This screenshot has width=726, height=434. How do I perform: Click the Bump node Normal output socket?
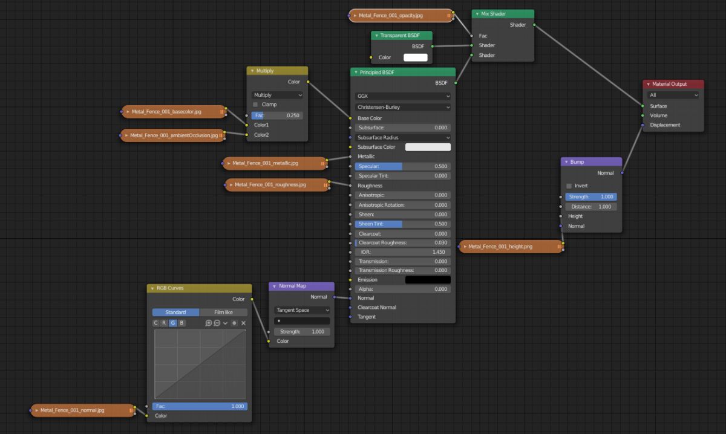click(x=622, y=173)
